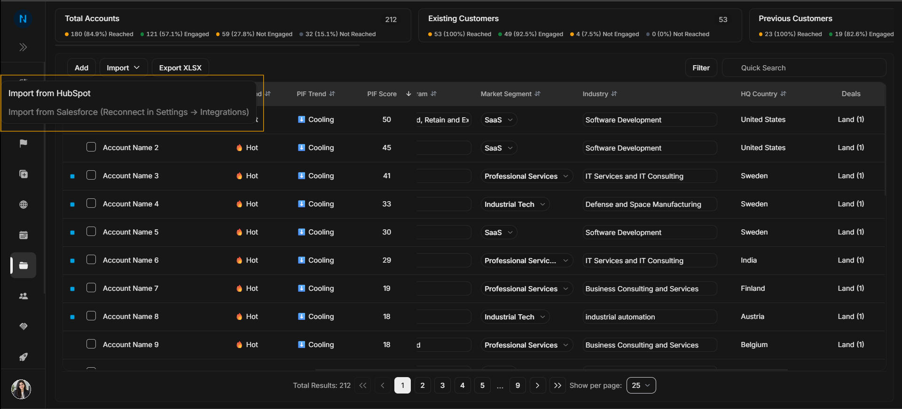Viewport: 902px width, 409px height.
Task: Select checkbox for Account Name 4
Action: click(91, 203)
